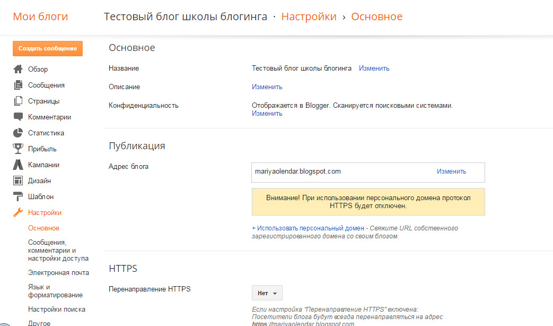Open "Электронная почта" settings submenu

(58, 272)
